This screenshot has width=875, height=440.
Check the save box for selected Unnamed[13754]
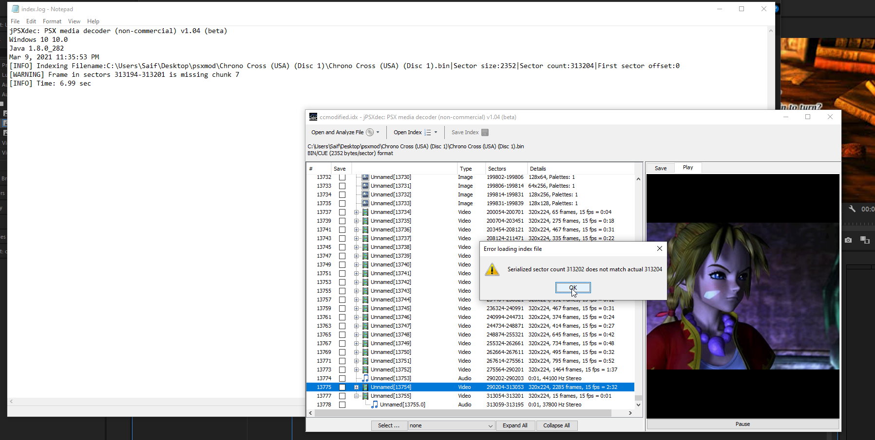[342, 387]
